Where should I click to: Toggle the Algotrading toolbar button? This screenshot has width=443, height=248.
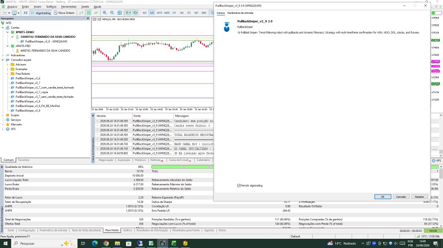coord(41,13)
